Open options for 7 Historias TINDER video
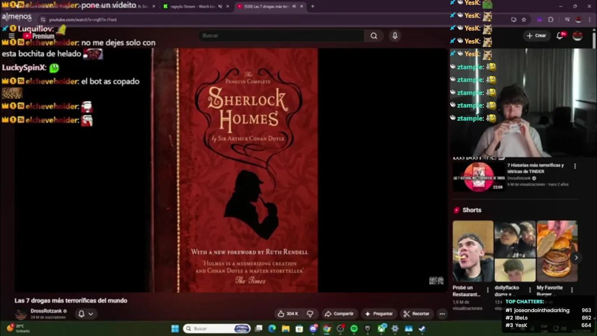Image resolution: width=597 pixels, height=336 pixels. pos(575,166)
